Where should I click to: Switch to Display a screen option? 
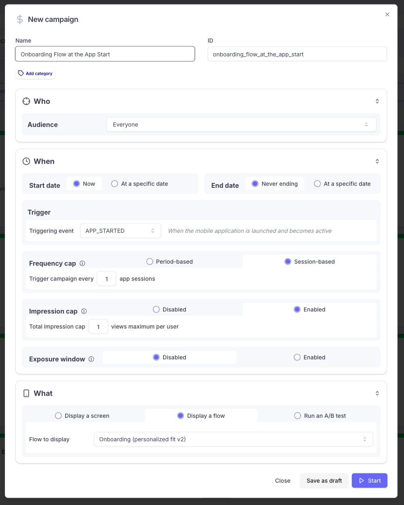coord(82,416)
